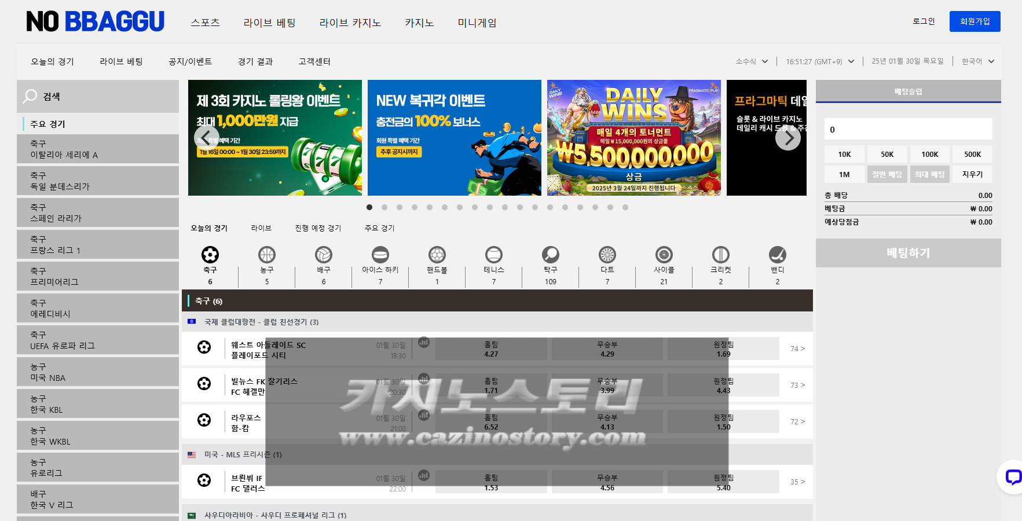
Task: Expand more markets 35 for 브린뷔 match
Action: click(x=797, y=482)
